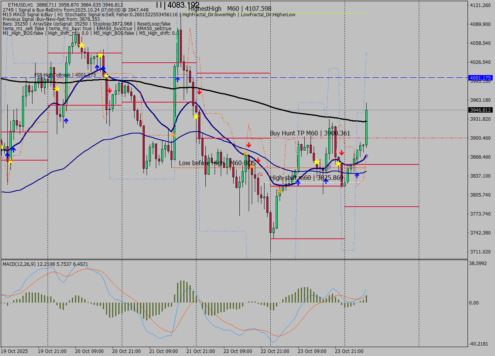Select the red down-arrow sell signal near High-shift label
495x356 pixels.
[x=342, y=153]
